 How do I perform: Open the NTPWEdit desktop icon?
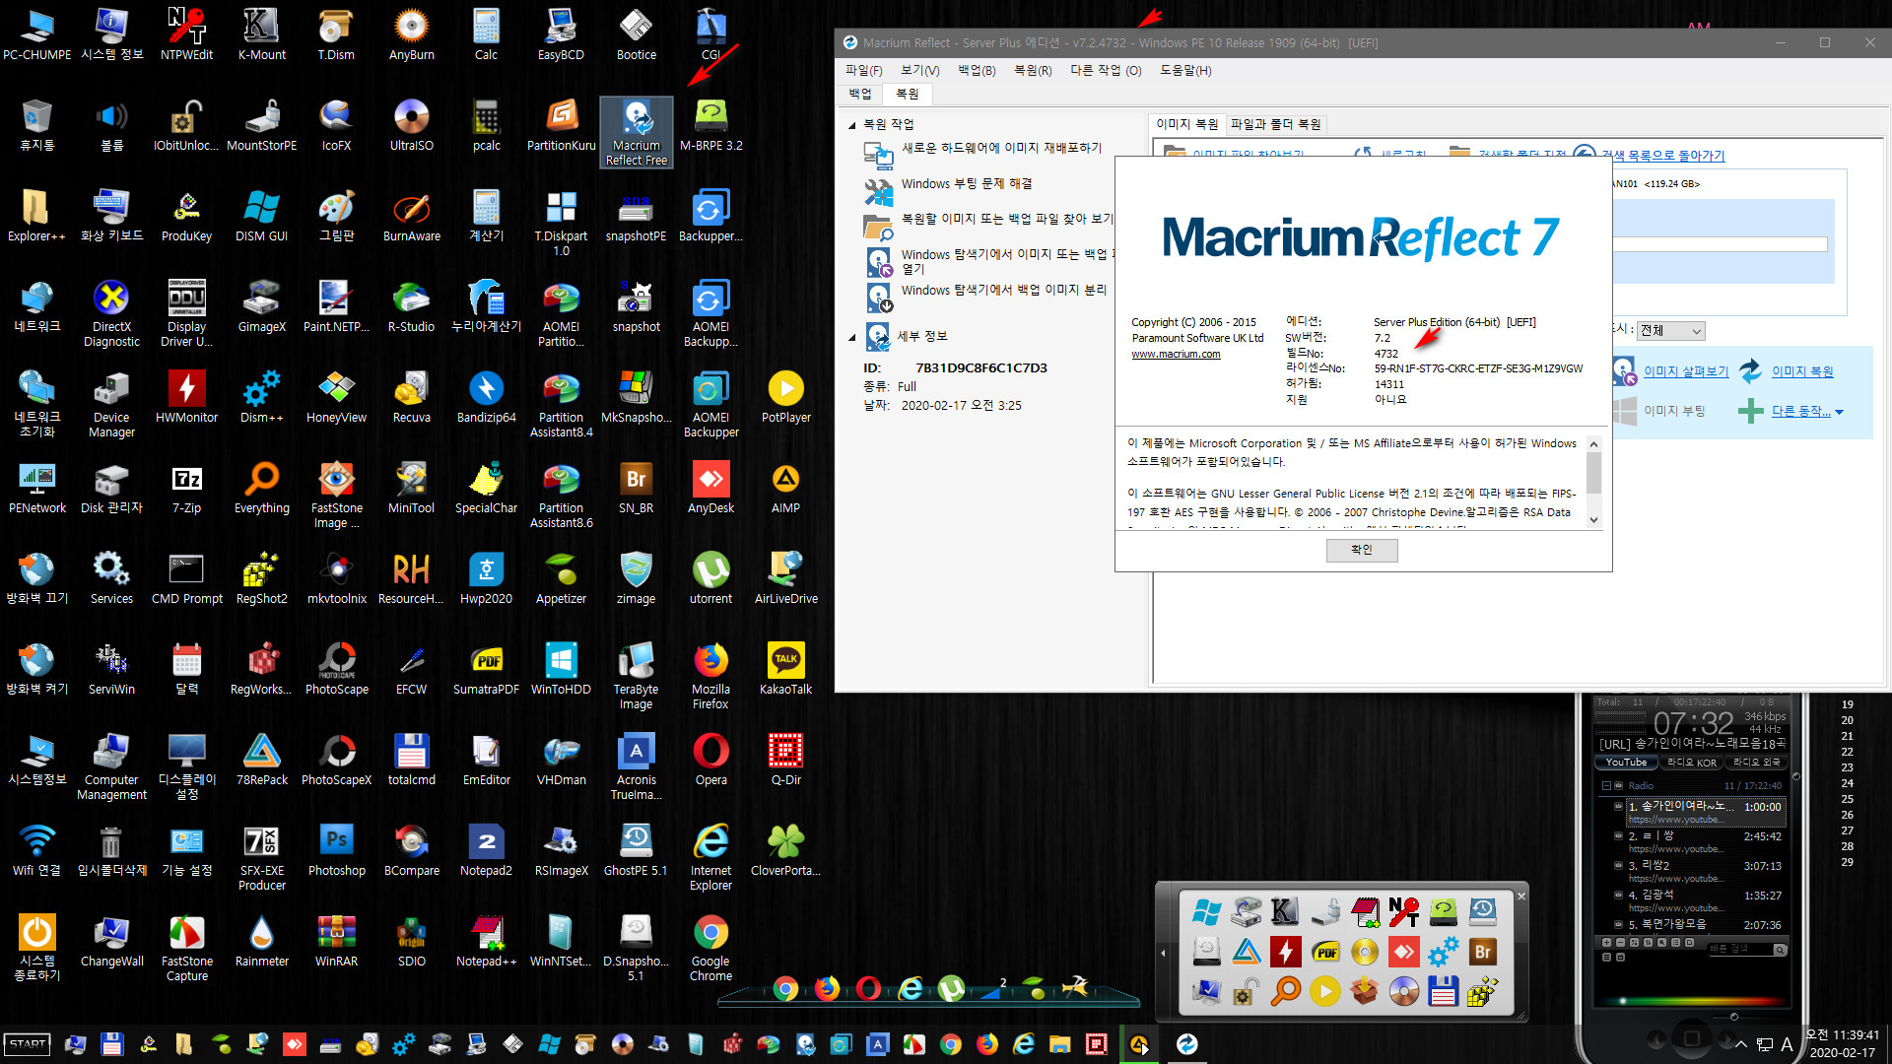coord(187,34)
